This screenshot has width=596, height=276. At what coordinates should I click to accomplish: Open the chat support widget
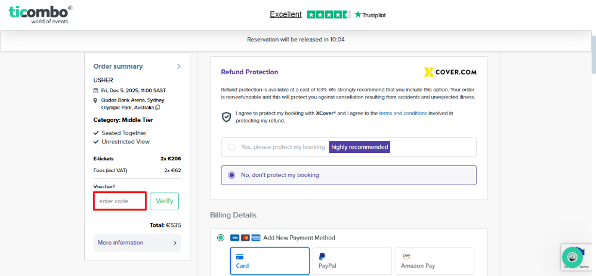tap(572, 257)
